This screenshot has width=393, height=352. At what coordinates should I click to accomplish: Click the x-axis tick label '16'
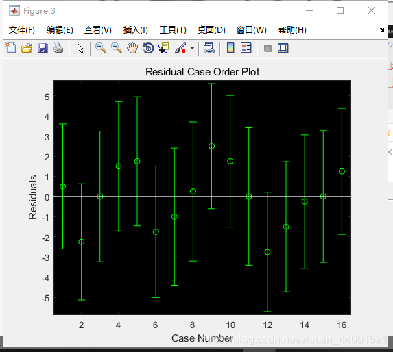(342, 325)
